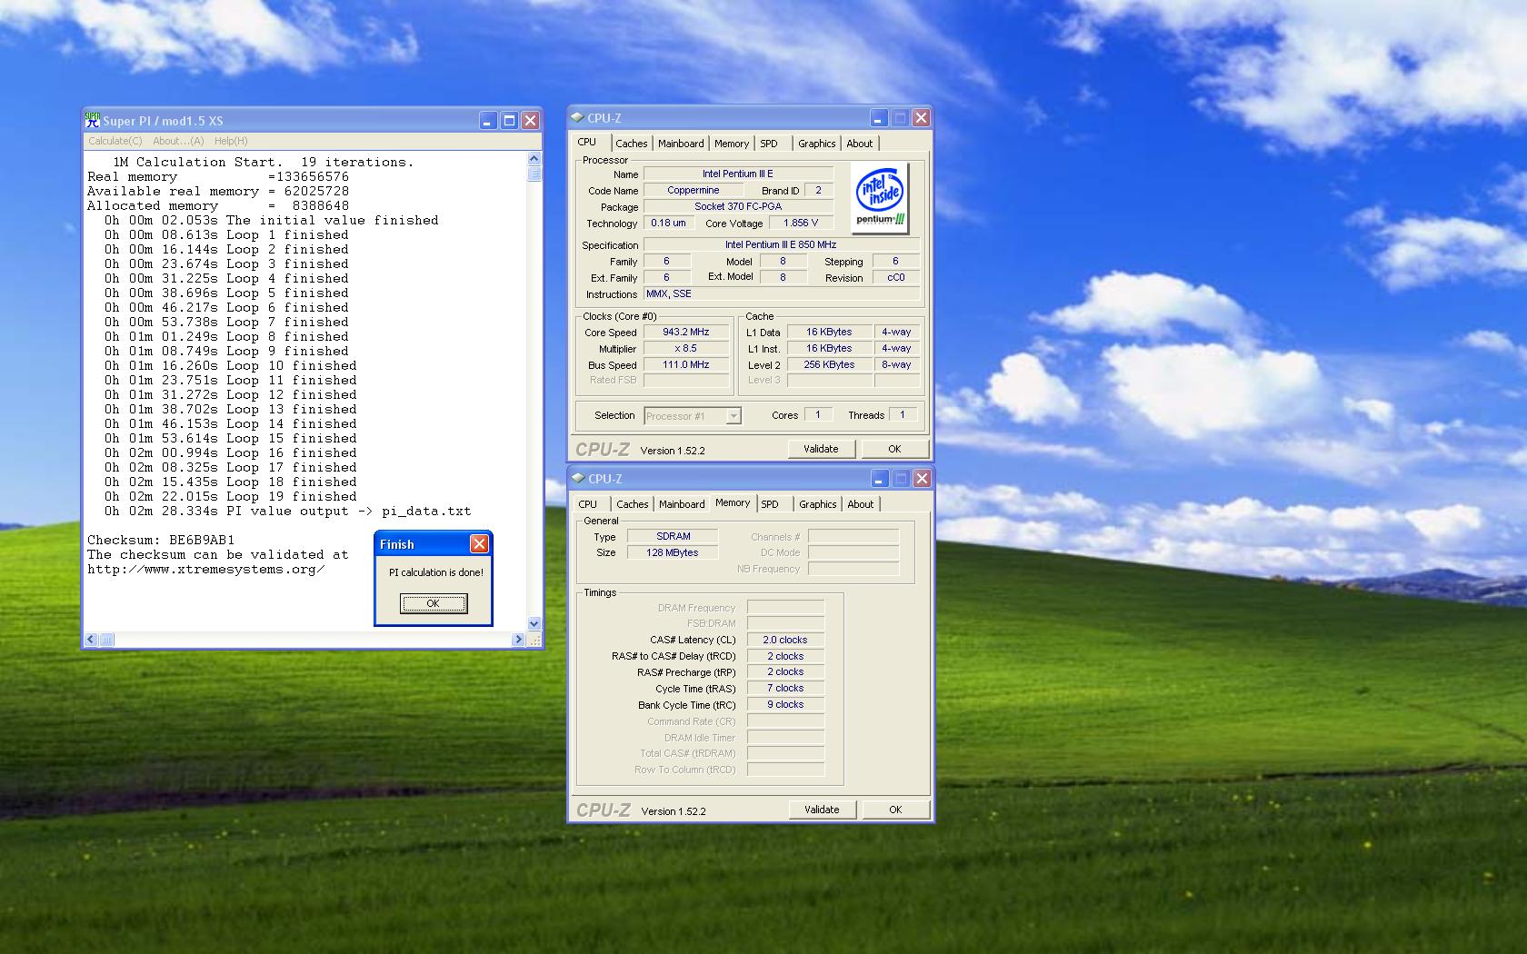
Task: Expand the Processor #1 selection dropdown
Action: point(734,416)
